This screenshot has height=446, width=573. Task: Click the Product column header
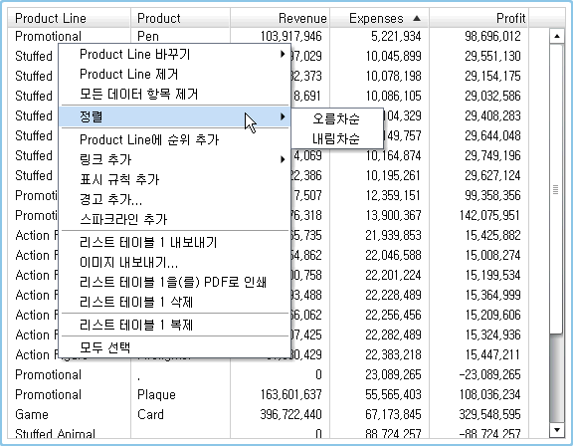(x=180, y=18)
